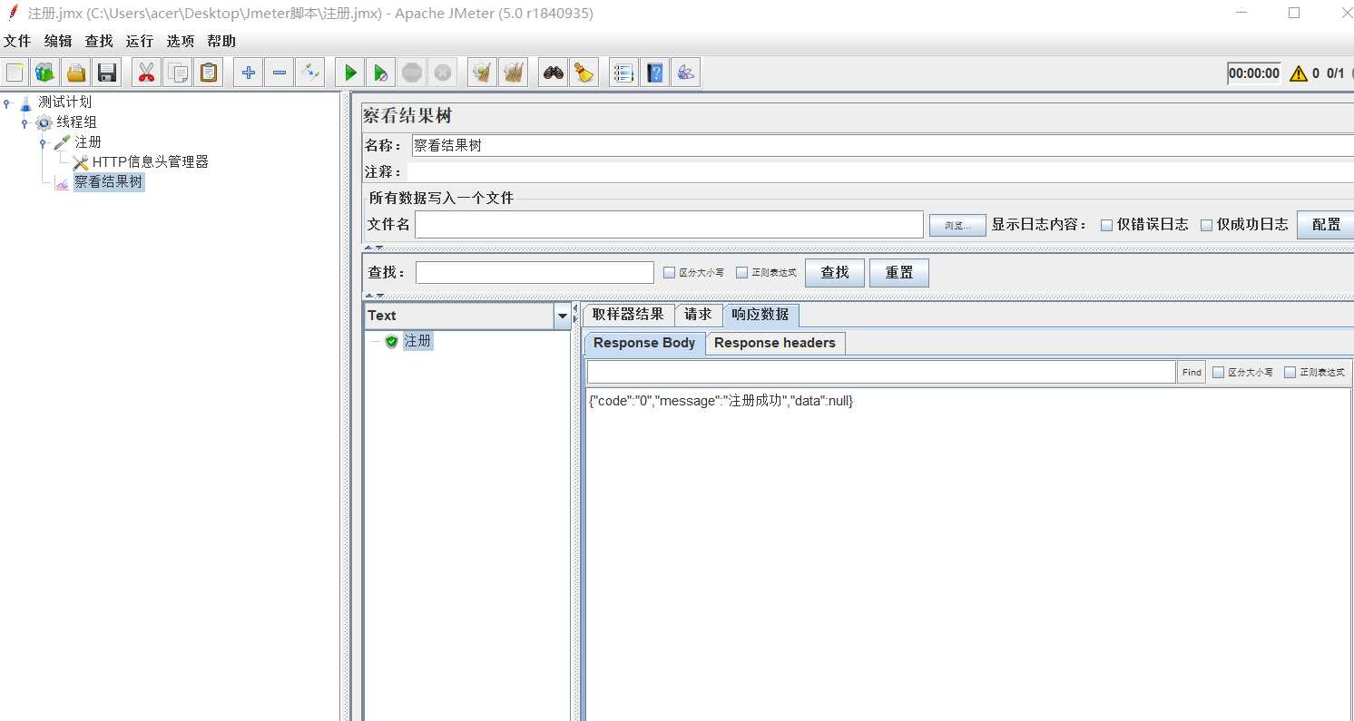Open the Function Helper list icon
1354x721 pixels.
coord(623,73)
